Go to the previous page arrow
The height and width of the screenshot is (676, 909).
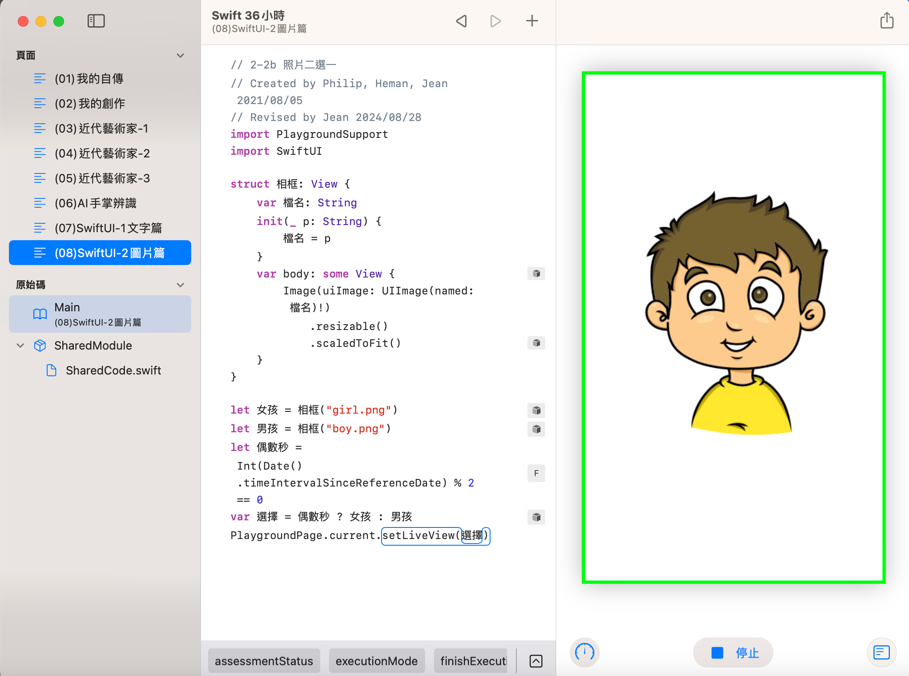[x=462, y=21]
